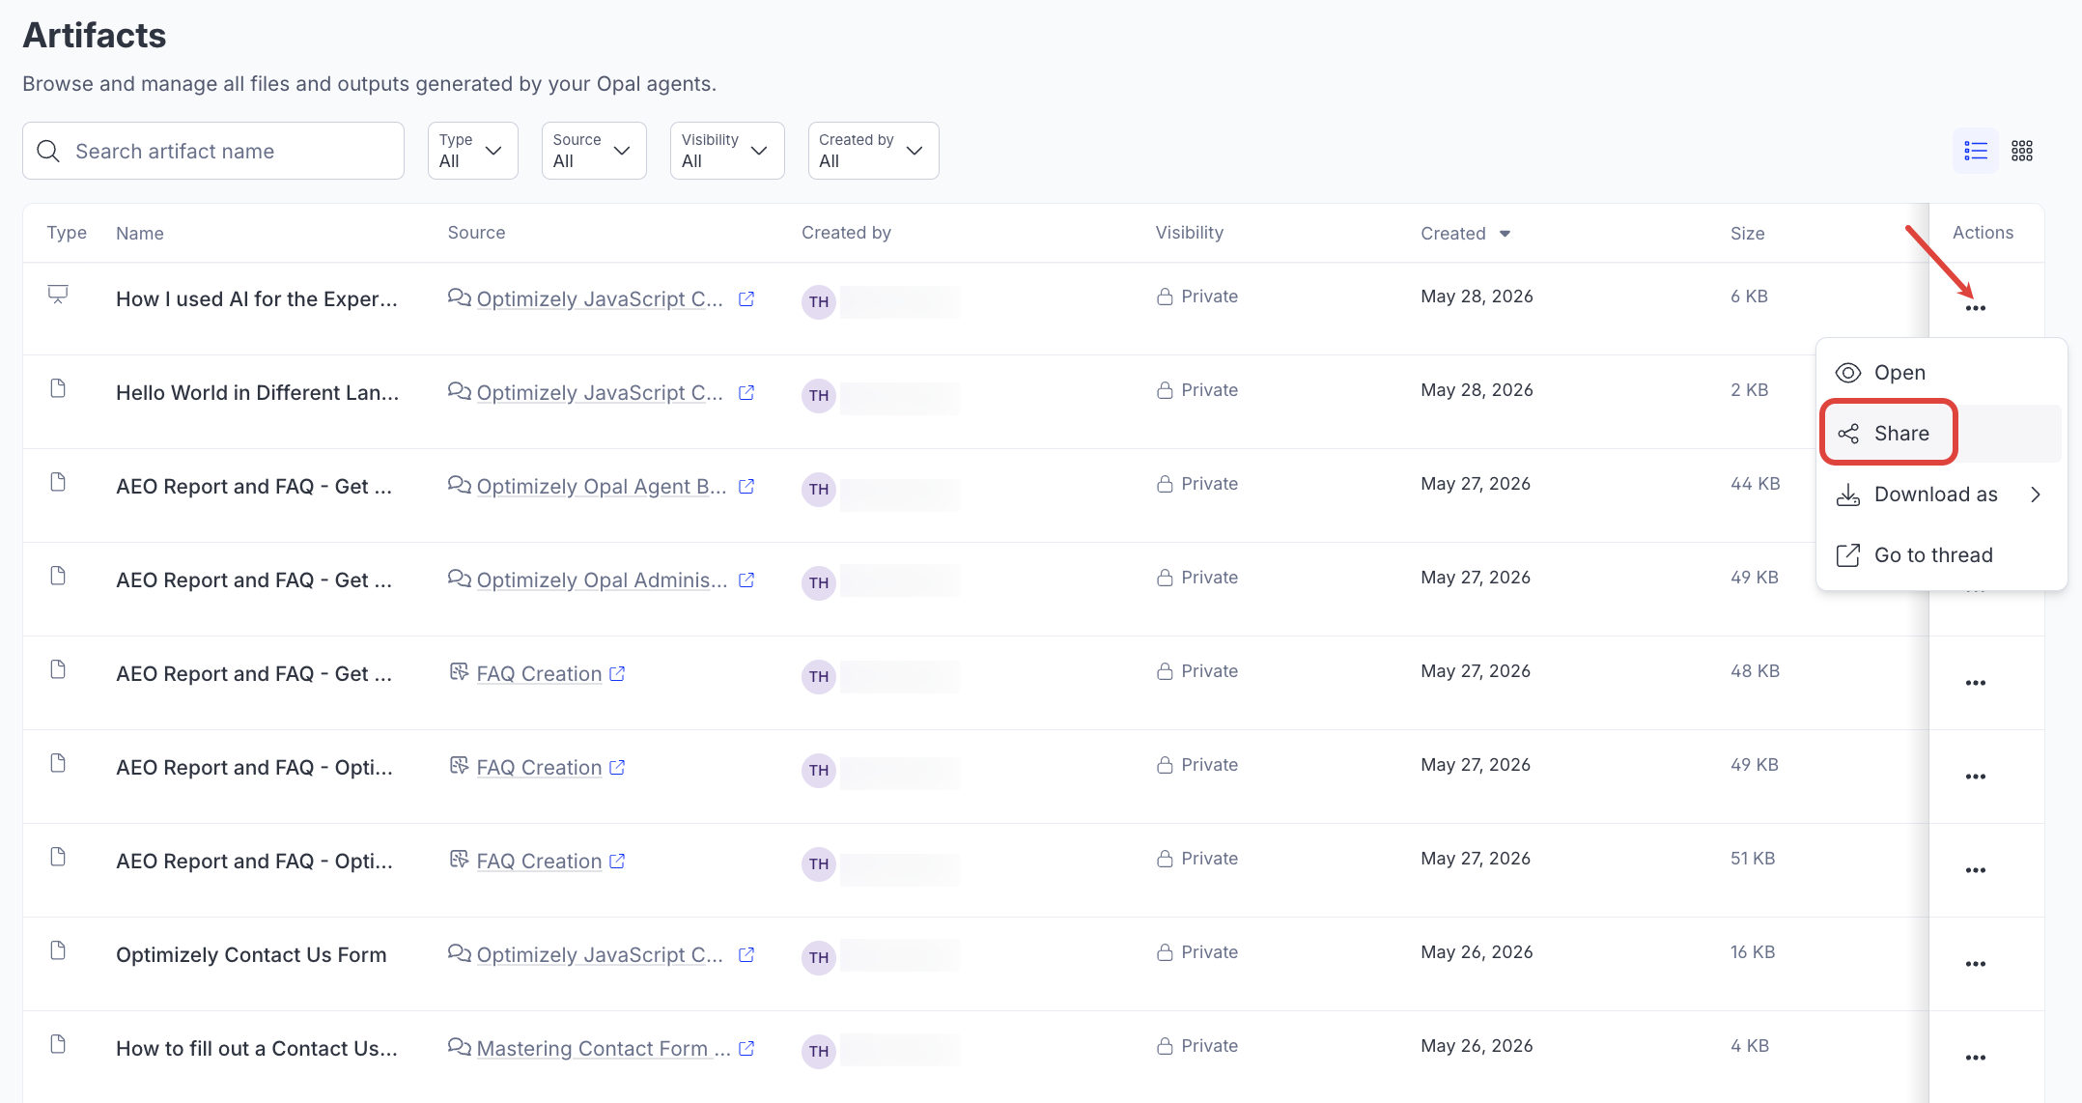Click external link icon in How I used AI row

point(746,299)
